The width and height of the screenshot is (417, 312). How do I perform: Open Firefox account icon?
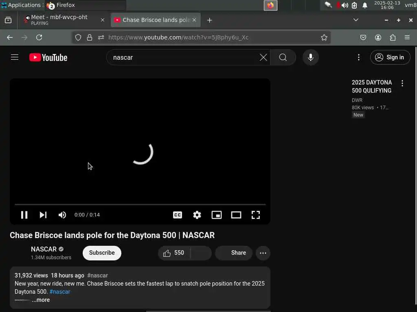[x=378, y=37]
